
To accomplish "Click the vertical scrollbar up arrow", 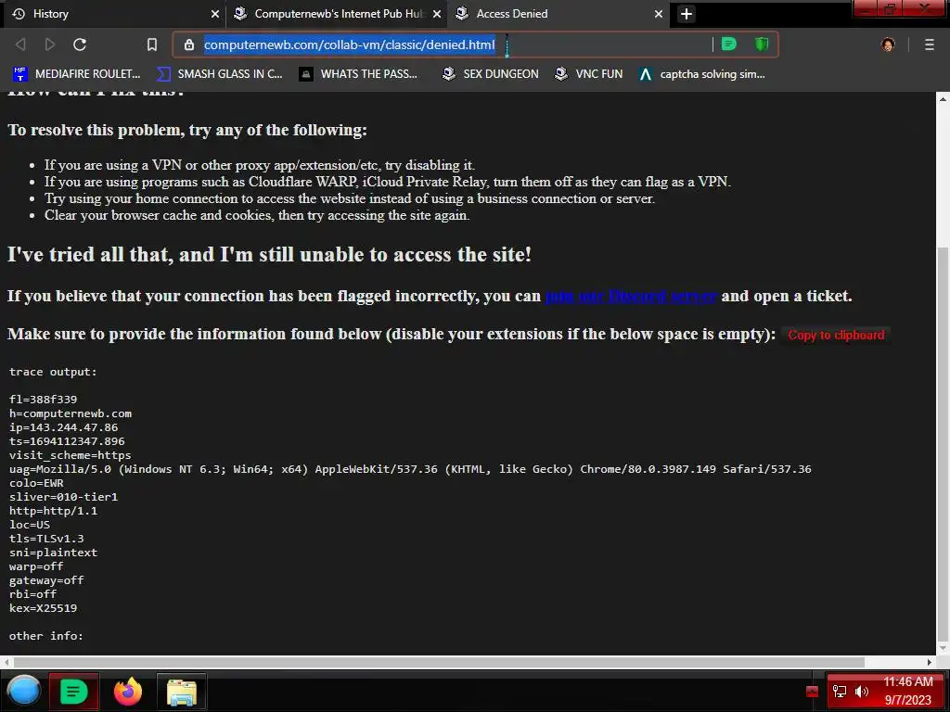I will [x=943, y=98].
